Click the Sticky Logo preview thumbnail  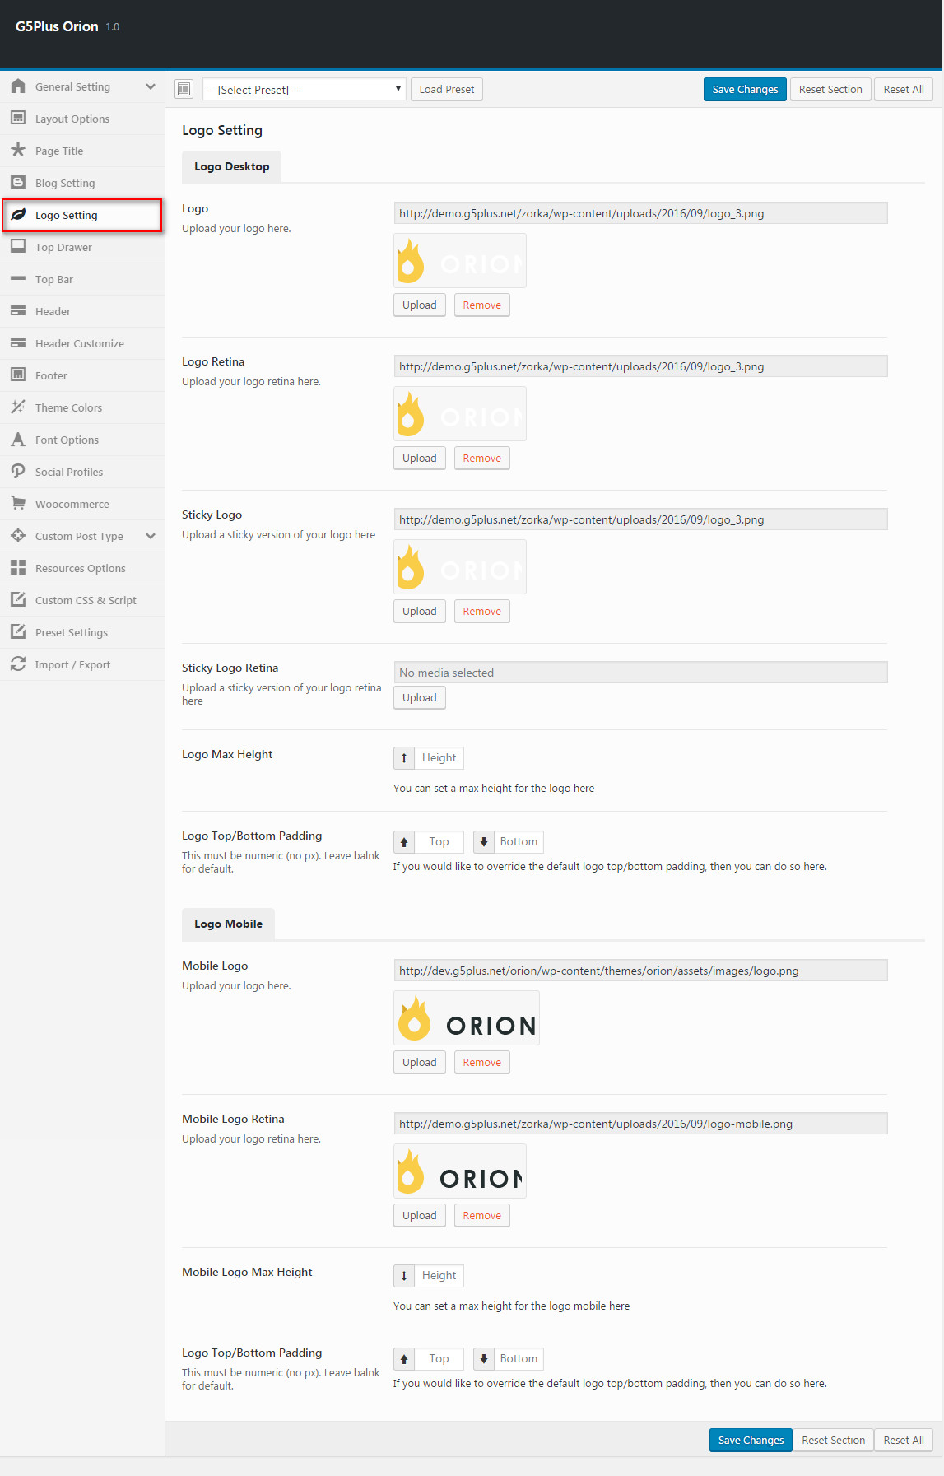460,567
